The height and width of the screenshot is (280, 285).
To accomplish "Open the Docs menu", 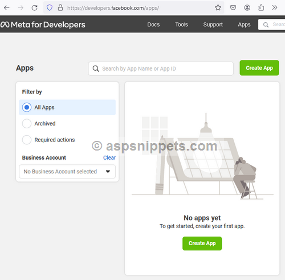I will click(153, 25).
